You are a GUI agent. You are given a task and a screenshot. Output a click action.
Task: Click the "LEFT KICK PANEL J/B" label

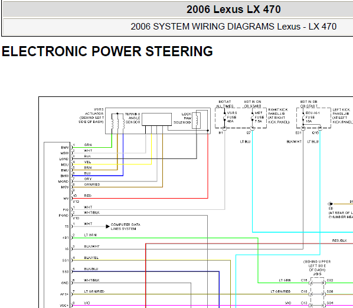(342, 116)
